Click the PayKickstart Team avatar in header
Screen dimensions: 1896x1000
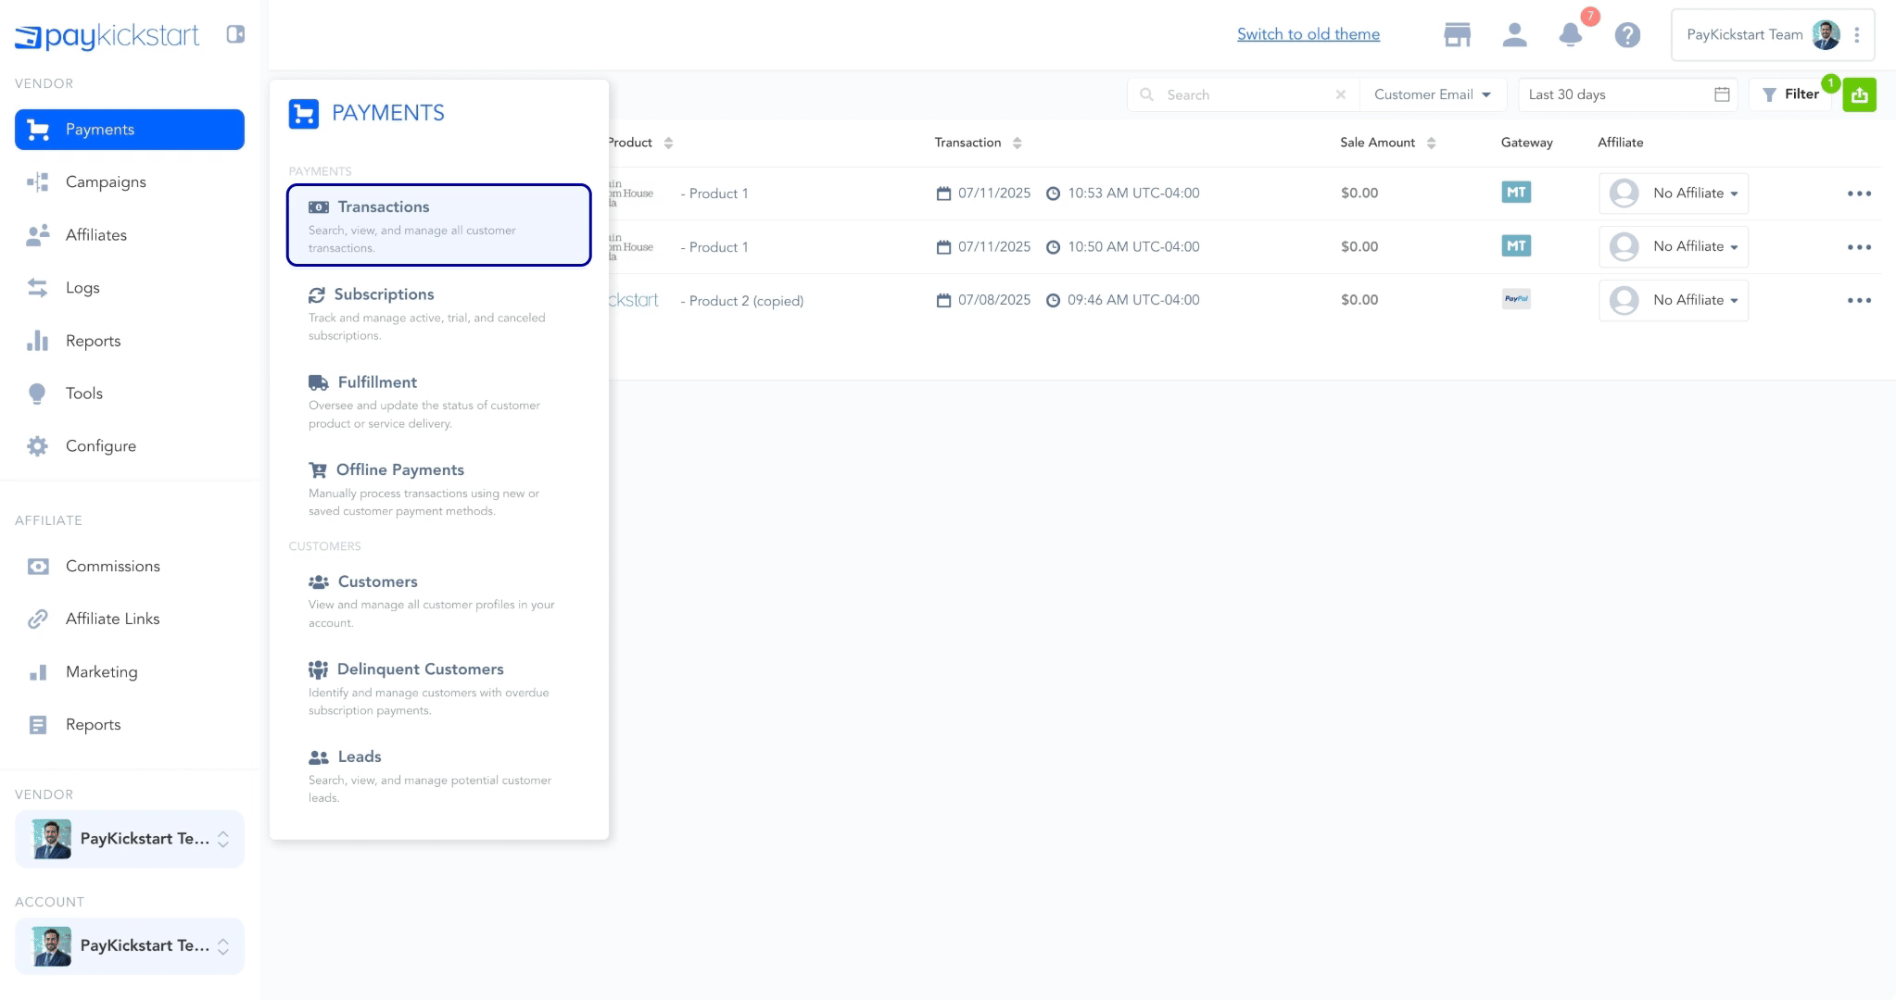click(1826, 35)
